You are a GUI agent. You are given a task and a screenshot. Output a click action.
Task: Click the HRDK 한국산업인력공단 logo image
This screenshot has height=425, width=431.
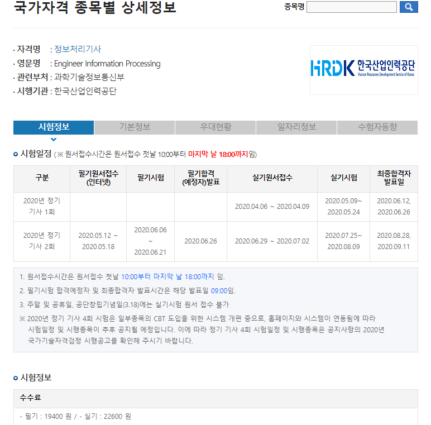[363, 70]
